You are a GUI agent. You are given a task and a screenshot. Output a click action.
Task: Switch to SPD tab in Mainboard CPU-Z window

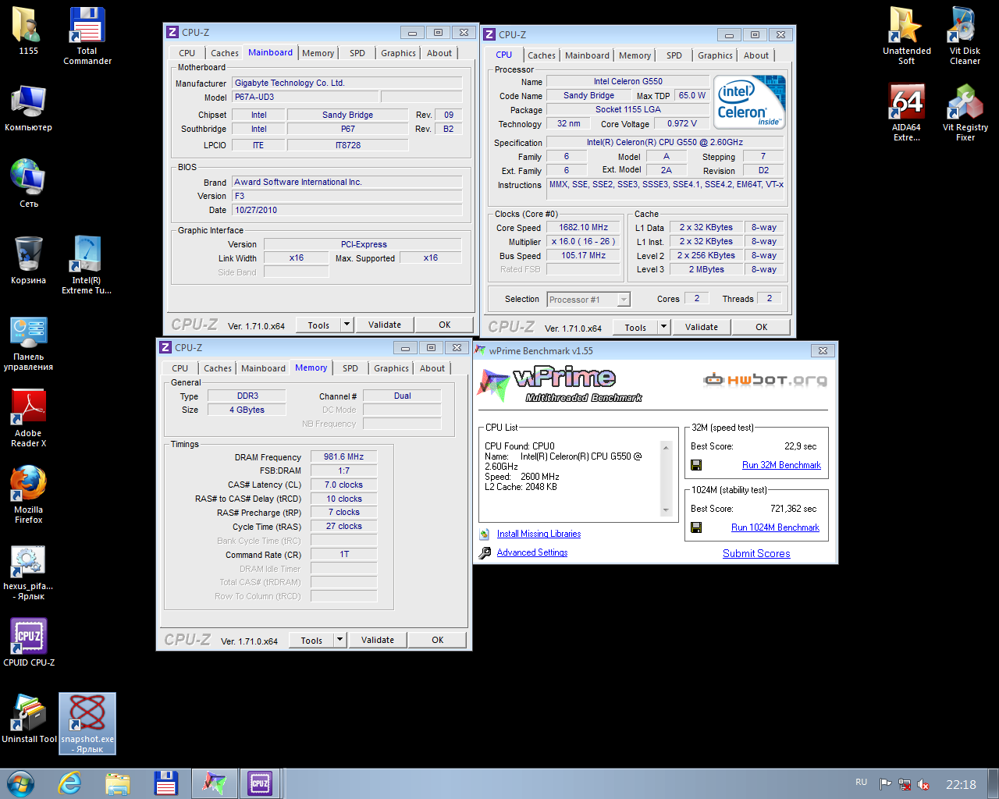click(357, 53)
